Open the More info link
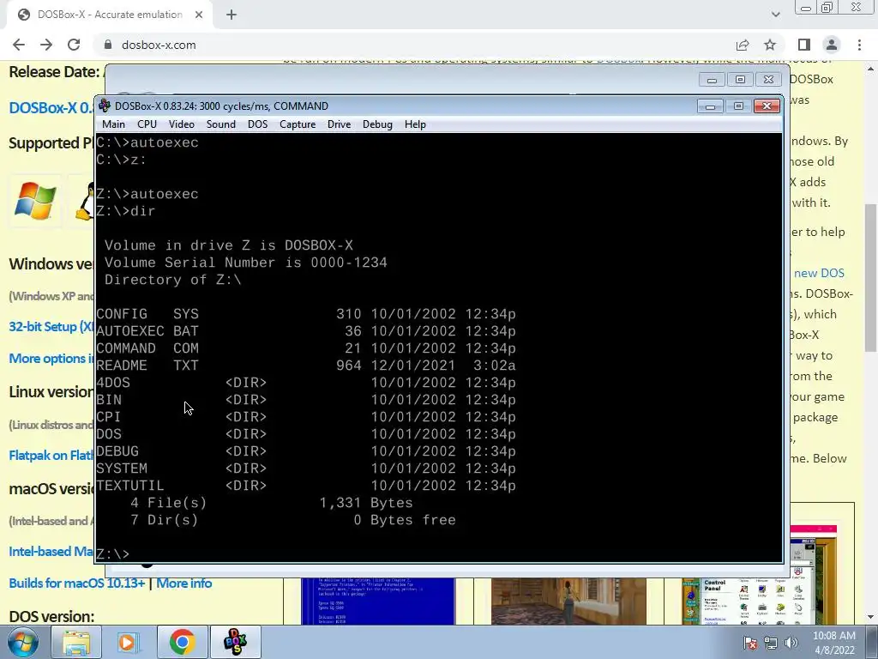Screen dimensions: 878x659 pyautogui.click(x=183, y=583)
